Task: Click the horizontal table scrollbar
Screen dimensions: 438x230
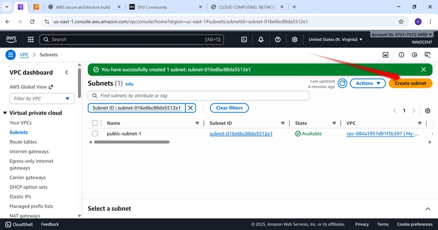Action: tap(131, 142)
